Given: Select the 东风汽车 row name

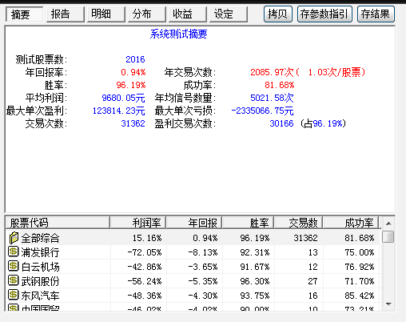Looking at the screenshot, I should pyautogui.click(x=40, y=296).
